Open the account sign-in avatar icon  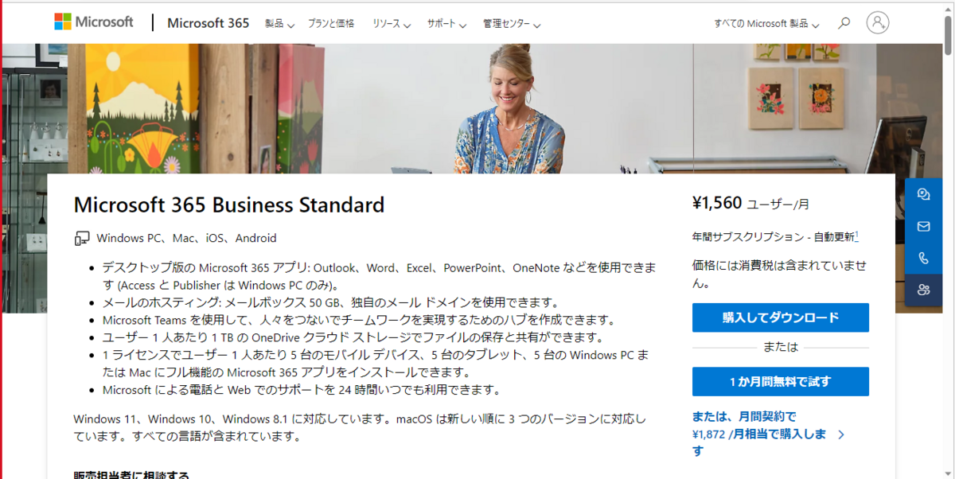click(x=878, y=23)
